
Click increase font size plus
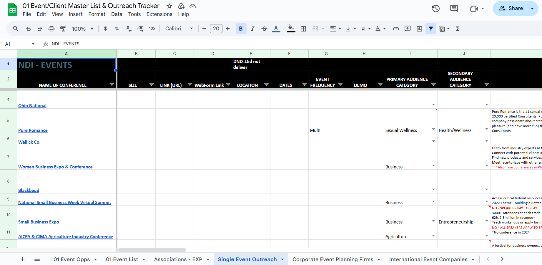pos(228,29)
